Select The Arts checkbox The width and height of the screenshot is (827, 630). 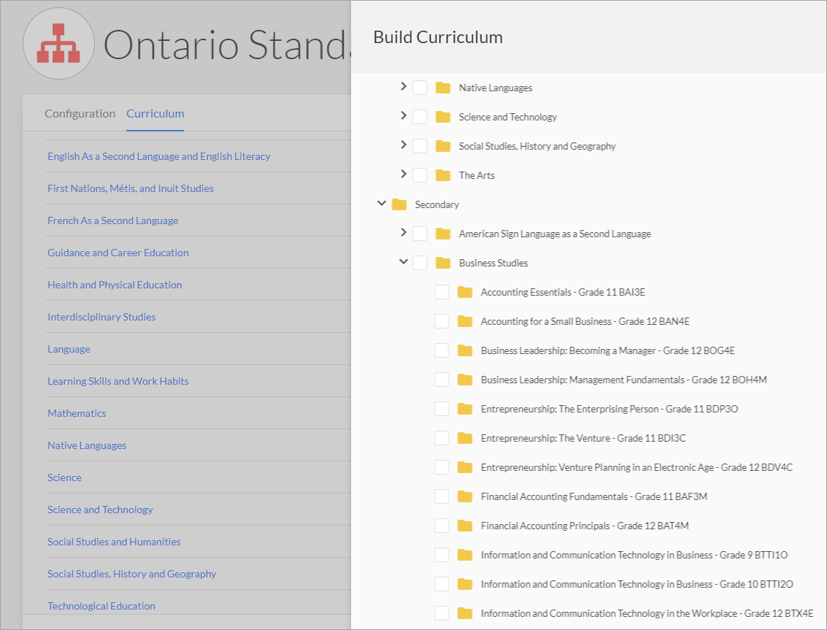(x=420, y=175)
